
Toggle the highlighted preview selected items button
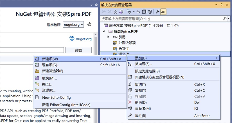click(x=163, y=12)
